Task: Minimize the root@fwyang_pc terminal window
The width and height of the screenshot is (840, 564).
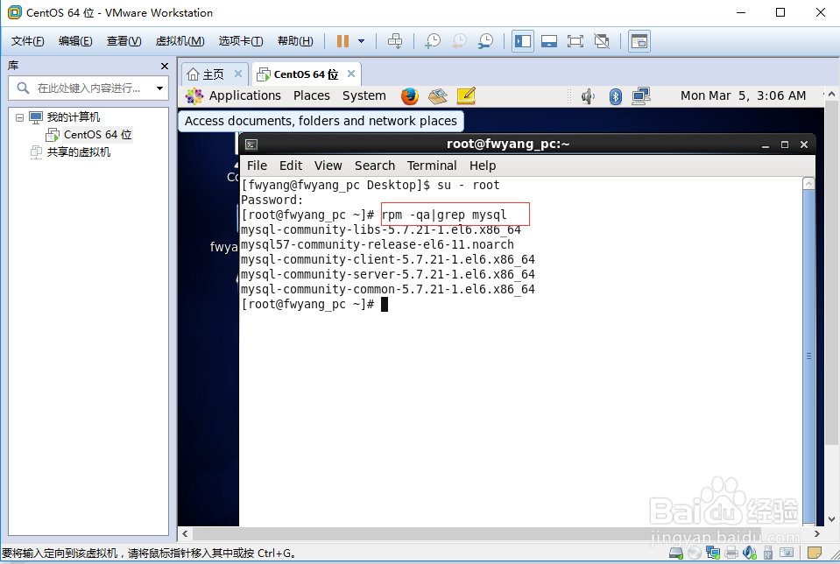Action: click(x=766, y=145)
